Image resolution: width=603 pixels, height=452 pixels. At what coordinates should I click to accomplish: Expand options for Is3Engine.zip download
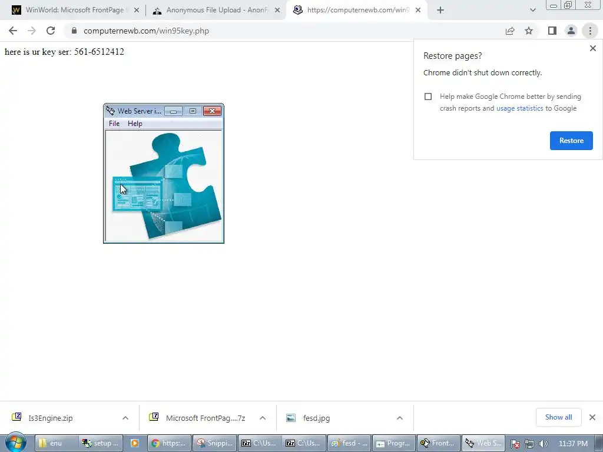(125, 418)
